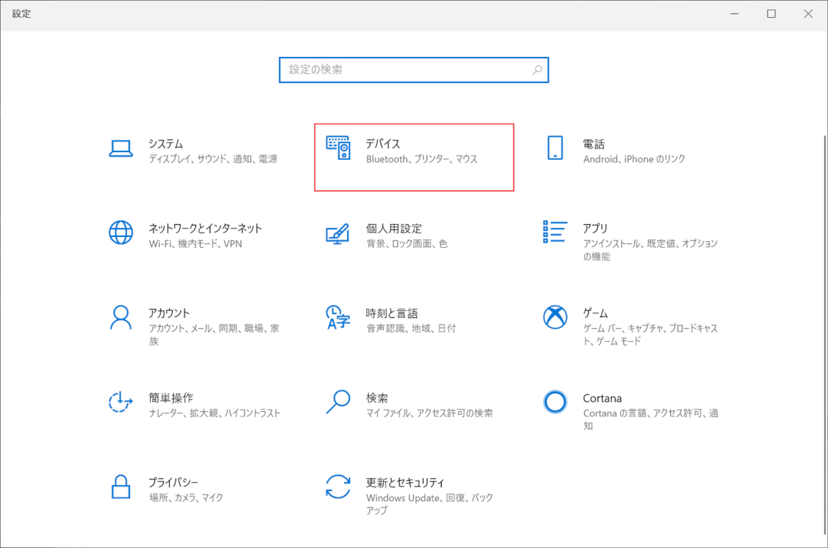Click the vertical scrollbar on the right
Viewport: 828px width, 548px height.
click(824, 329)
